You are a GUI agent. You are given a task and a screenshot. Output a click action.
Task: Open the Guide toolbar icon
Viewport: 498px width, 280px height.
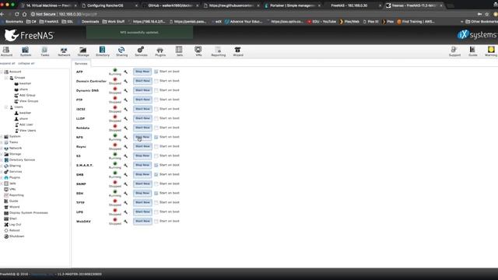pyautogui.click(x=472, y=51)
